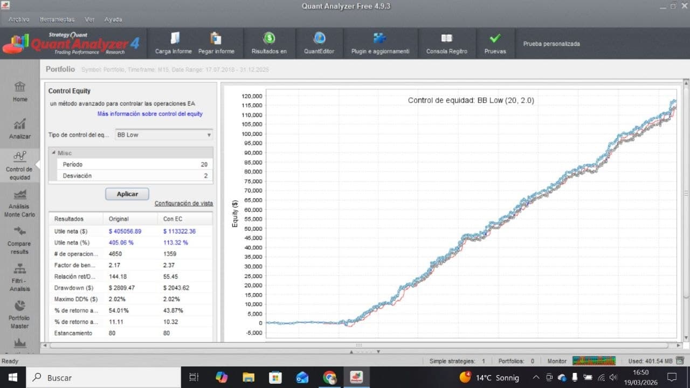
Task: Show hidden system tray icons
Action: click(x=536, y=378)
